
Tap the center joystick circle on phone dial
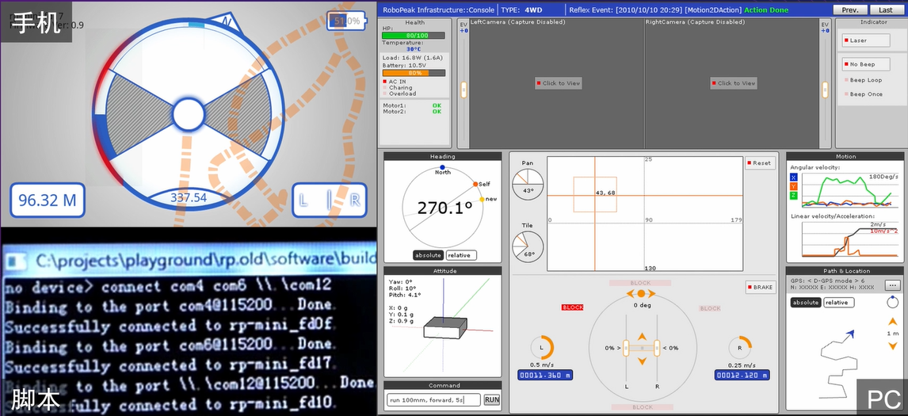click(189, 113)
